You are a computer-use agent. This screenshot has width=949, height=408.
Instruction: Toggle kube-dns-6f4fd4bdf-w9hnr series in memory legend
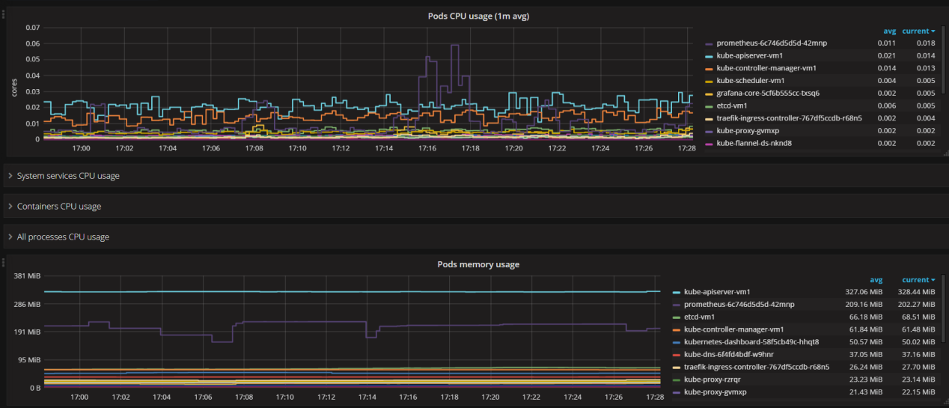coord(730,354)
